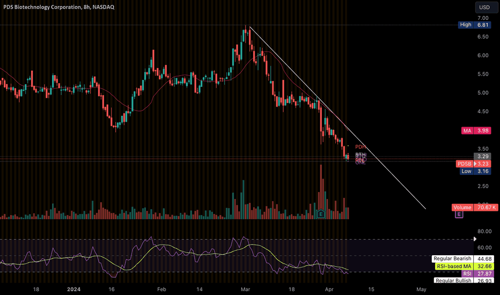Click the PDSB arrow price tag

click(474, 164)
